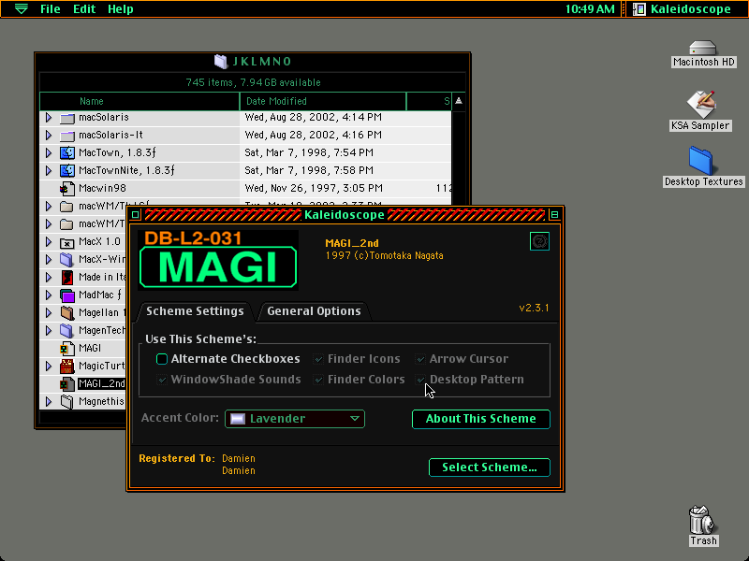The width and height of the screenshot is (749, 561).
Task: Click the date 'Wed, Nov 26, 1997, 3:05 PM'
Action: point(314,189)
